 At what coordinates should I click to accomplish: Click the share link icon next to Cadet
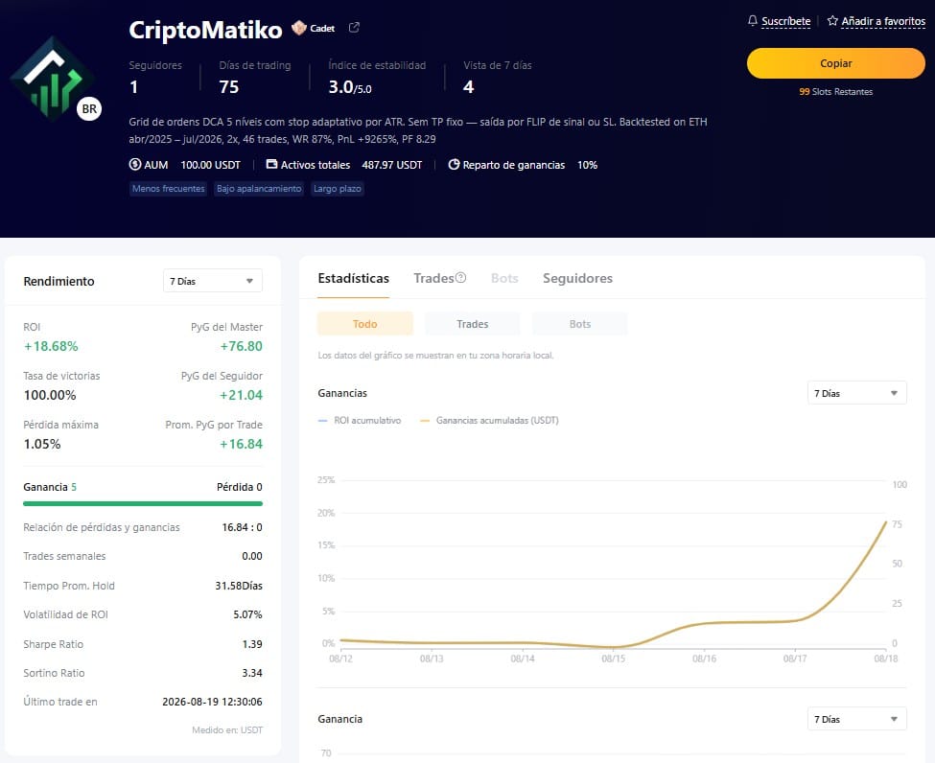(354, 28)
